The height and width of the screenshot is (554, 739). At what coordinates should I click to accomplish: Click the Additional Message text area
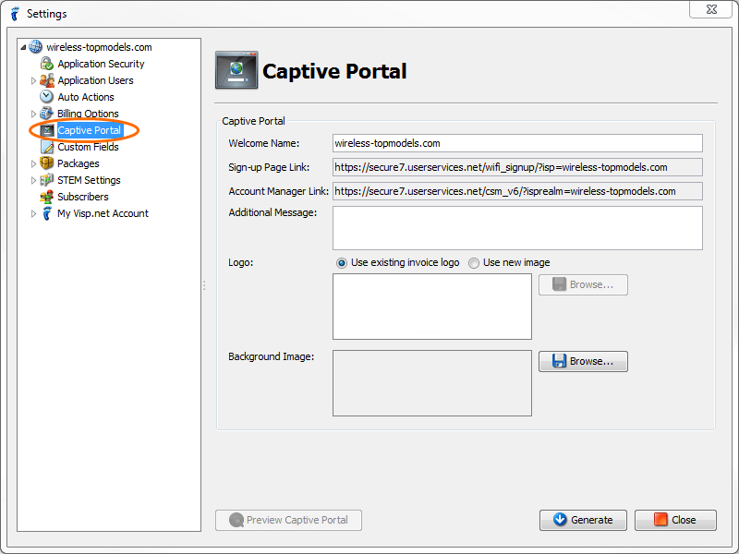[517, 228]
